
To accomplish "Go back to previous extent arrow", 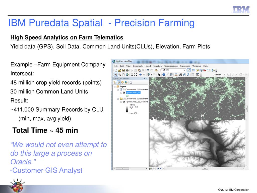I will (x=141, y=74).
